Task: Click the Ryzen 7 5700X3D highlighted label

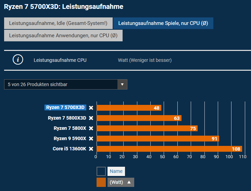Action: click(x=65, y=108)
